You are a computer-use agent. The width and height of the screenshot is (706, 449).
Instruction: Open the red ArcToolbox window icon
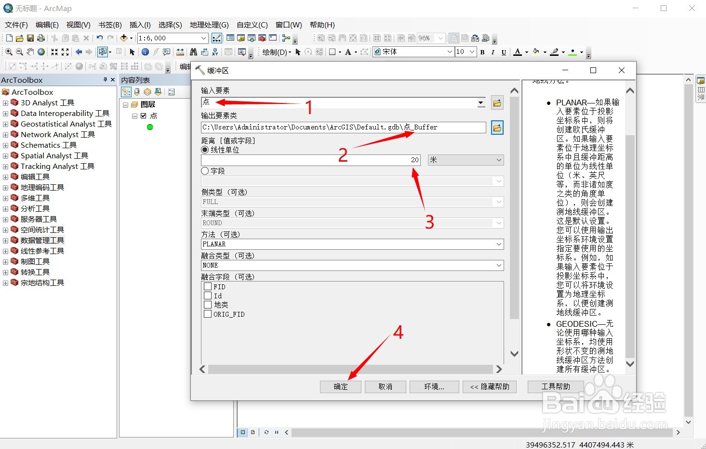(262, 38)
